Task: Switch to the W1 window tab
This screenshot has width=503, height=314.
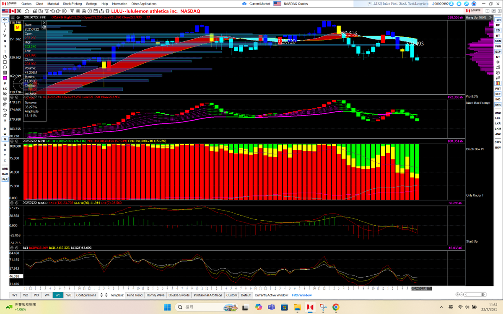Action: pos(15,295)
